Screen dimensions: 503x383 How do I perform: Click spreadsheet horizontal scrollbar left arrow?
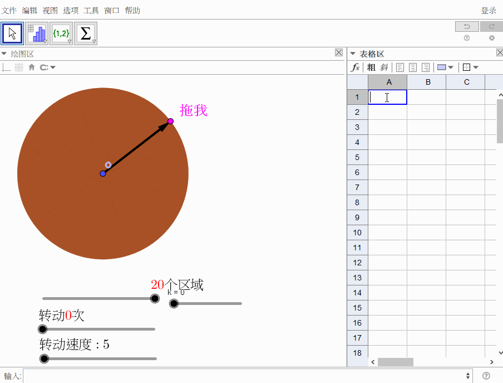(x=373, y=362)
